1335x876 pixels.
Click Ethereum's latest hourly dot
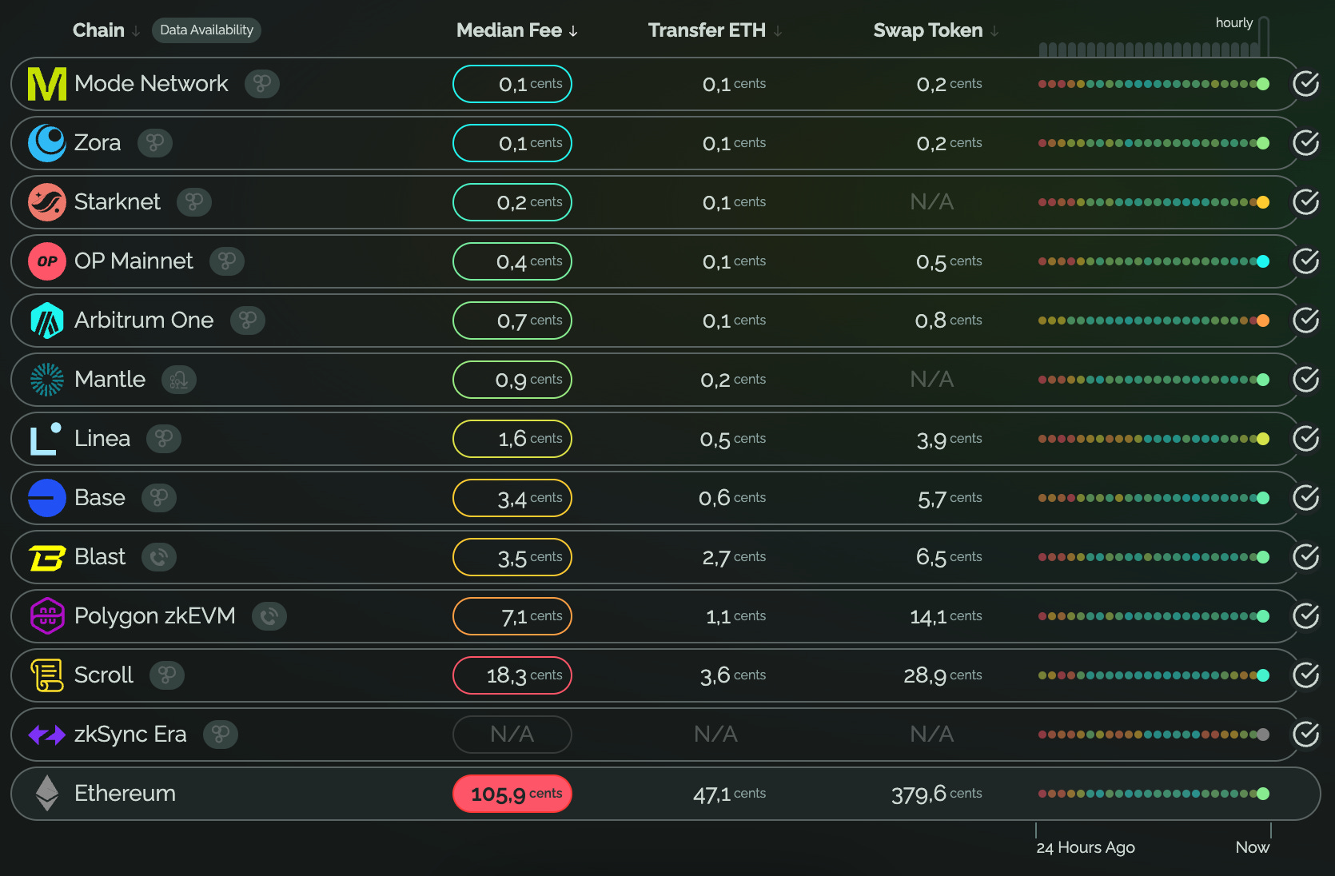coord(1263,794)
